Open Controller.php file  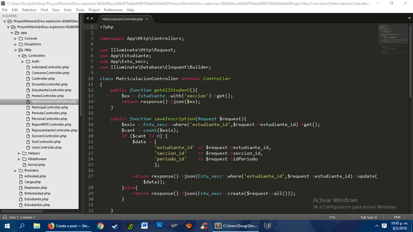tap(43, 79)
